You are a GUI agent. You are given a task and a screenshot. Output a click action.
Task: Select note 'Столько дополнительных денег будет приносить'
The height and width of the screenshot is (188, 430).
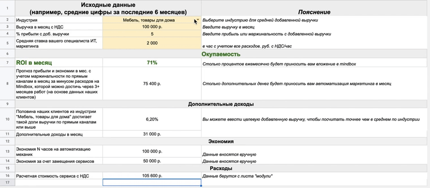[297, 84]
